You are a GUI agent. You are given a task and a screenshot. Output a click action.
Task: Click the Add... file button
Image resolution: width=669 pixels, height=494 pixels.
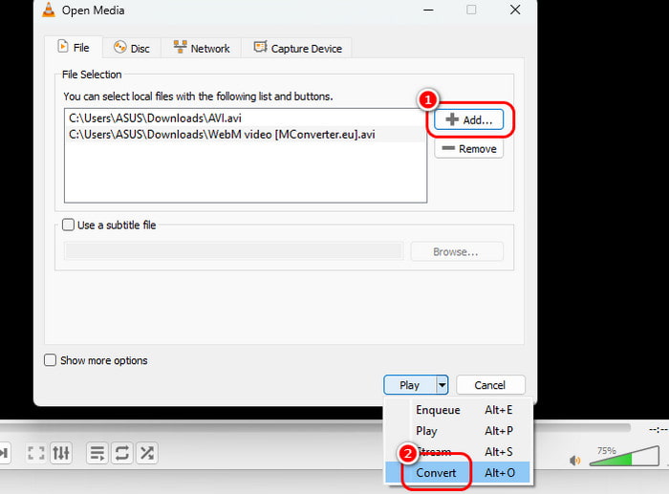(468, 119)
